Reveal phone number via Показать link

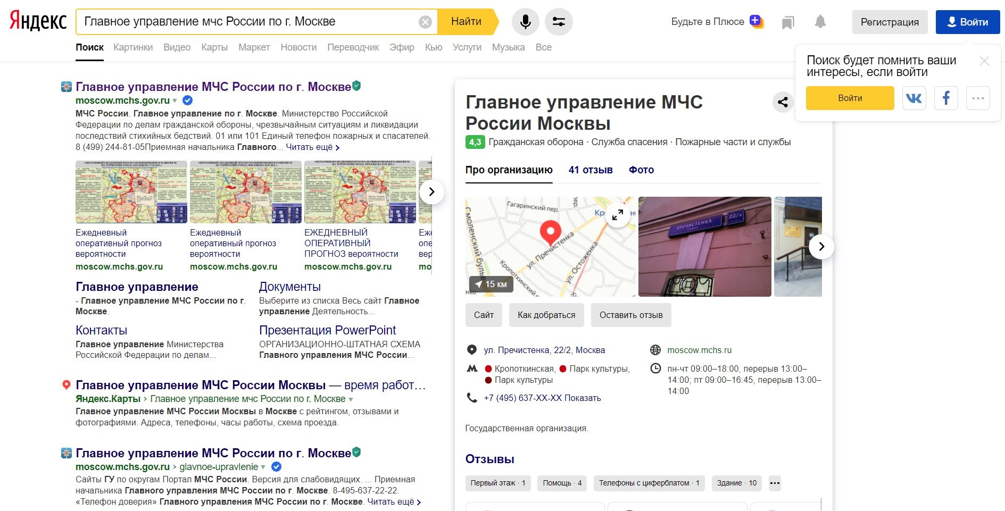583,398
